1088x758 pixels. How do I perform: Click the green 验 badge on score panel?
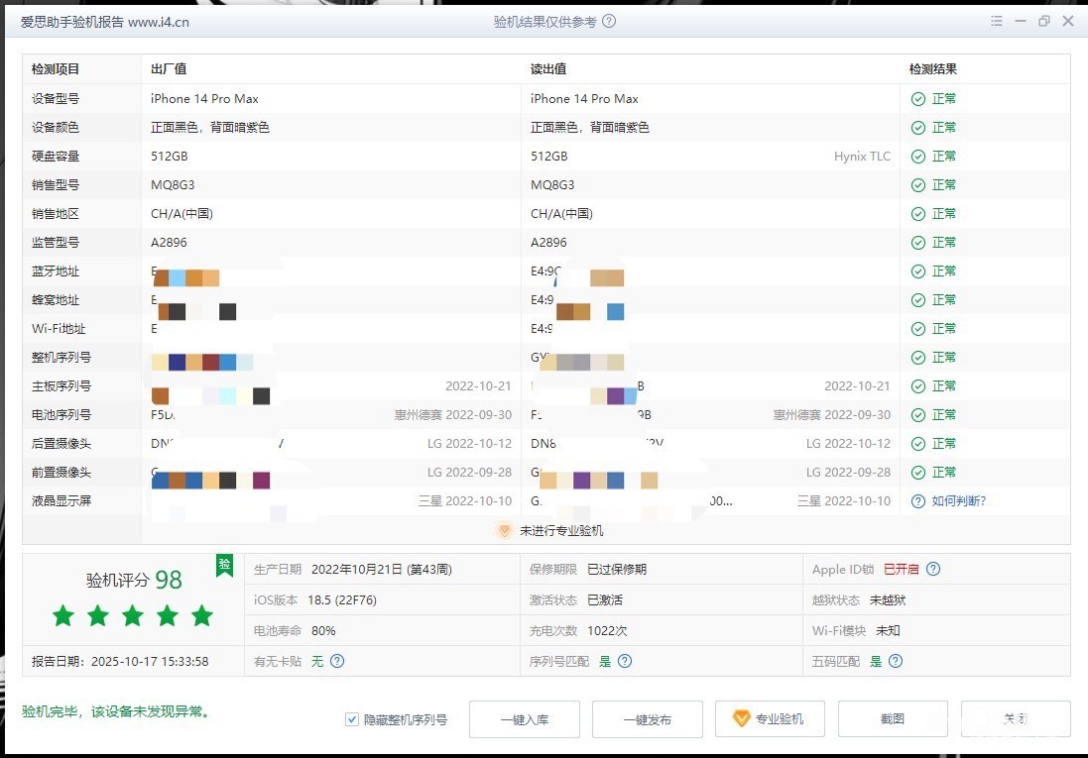(225, 564)
